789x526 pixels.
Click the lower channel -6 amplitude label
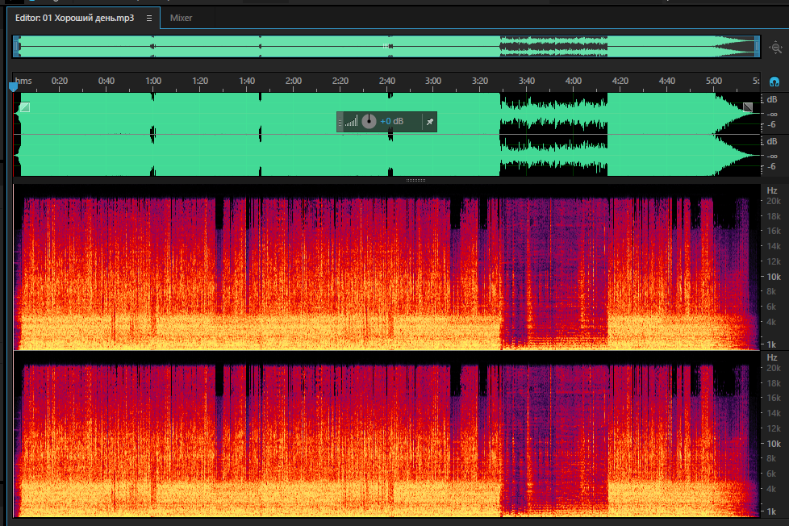(771, 166)
